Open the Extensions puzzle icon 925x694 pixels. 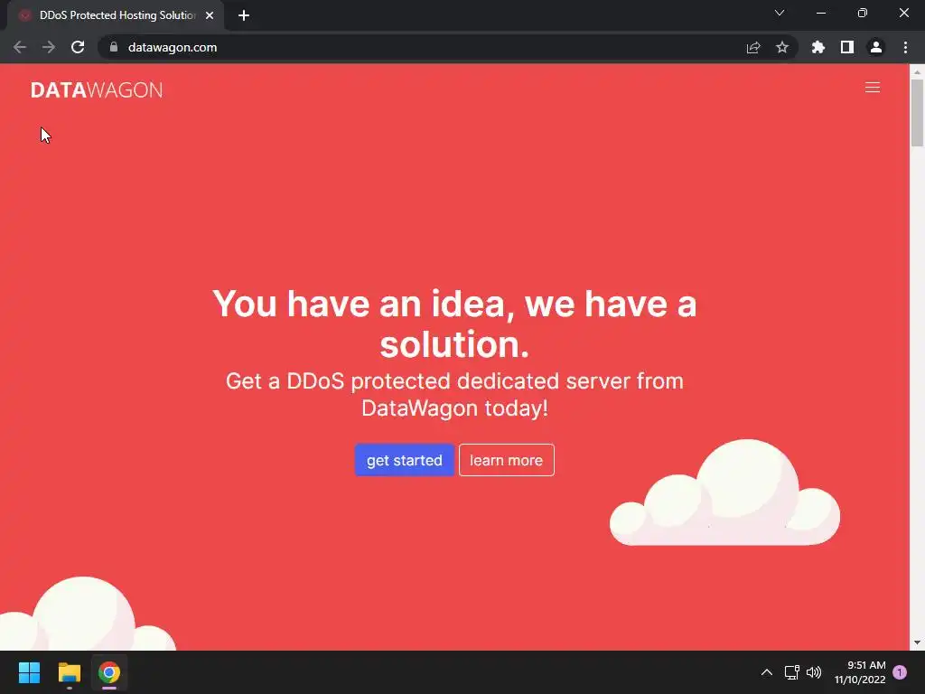[818, 47]
